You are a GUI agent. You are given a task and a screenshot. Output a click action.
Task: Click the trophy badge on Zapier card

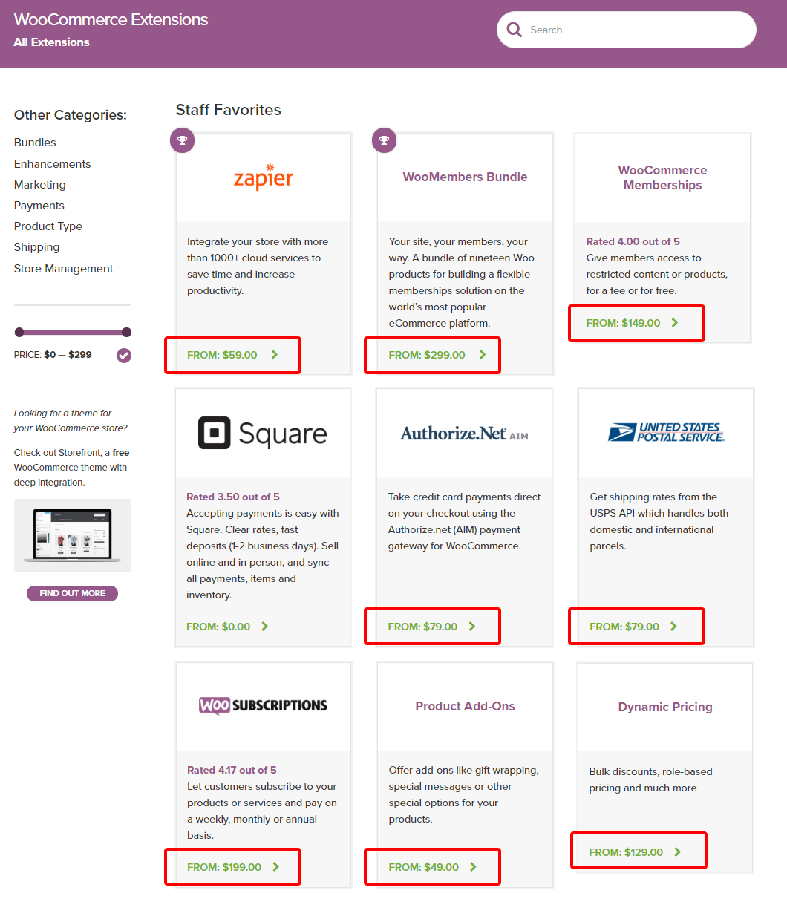[x=183, y=140]
